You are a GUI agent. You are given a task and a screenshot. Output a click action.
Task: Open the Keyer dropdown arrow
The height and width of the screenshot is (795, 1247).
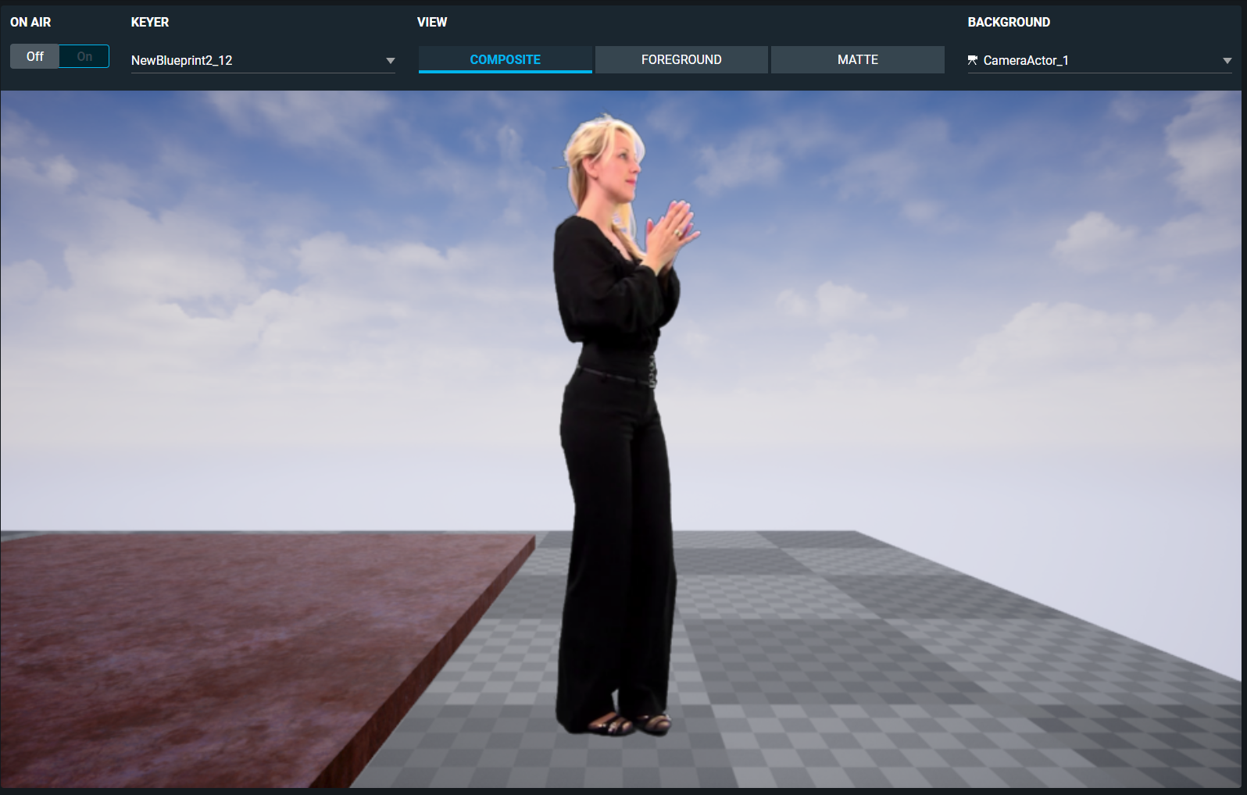pyautogui.click(x=391, y=61)
